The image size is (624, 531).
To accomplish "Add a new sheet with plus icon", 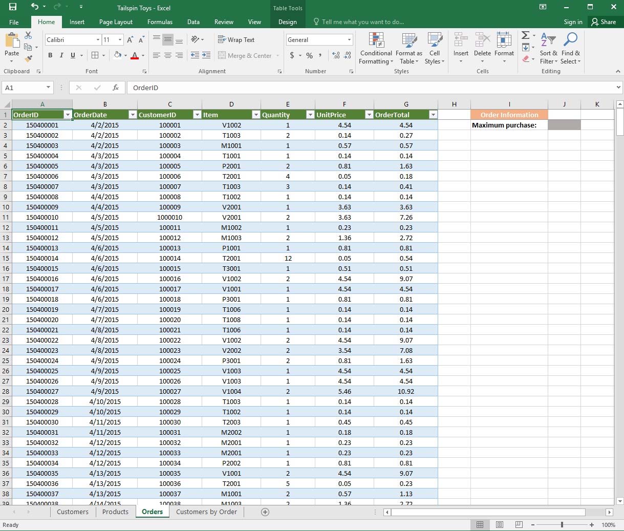I will click(x=265, y=512).
